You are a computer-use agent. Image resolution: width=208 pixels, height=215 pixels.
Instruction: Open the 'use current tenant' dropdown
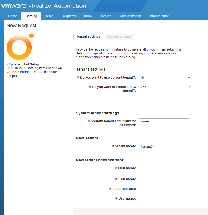tap(165, 78)
